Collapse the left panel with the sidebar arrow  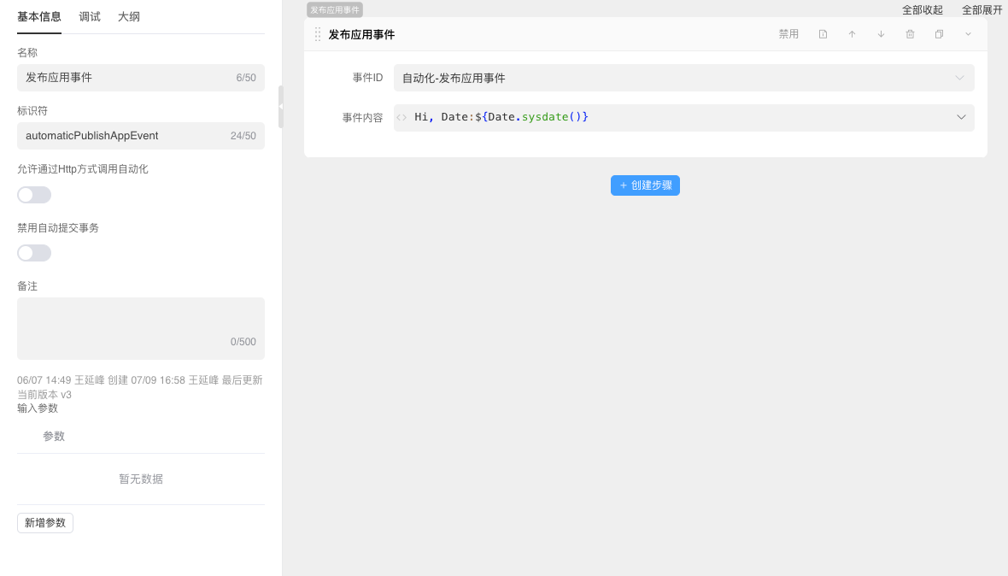coord(281,106)
